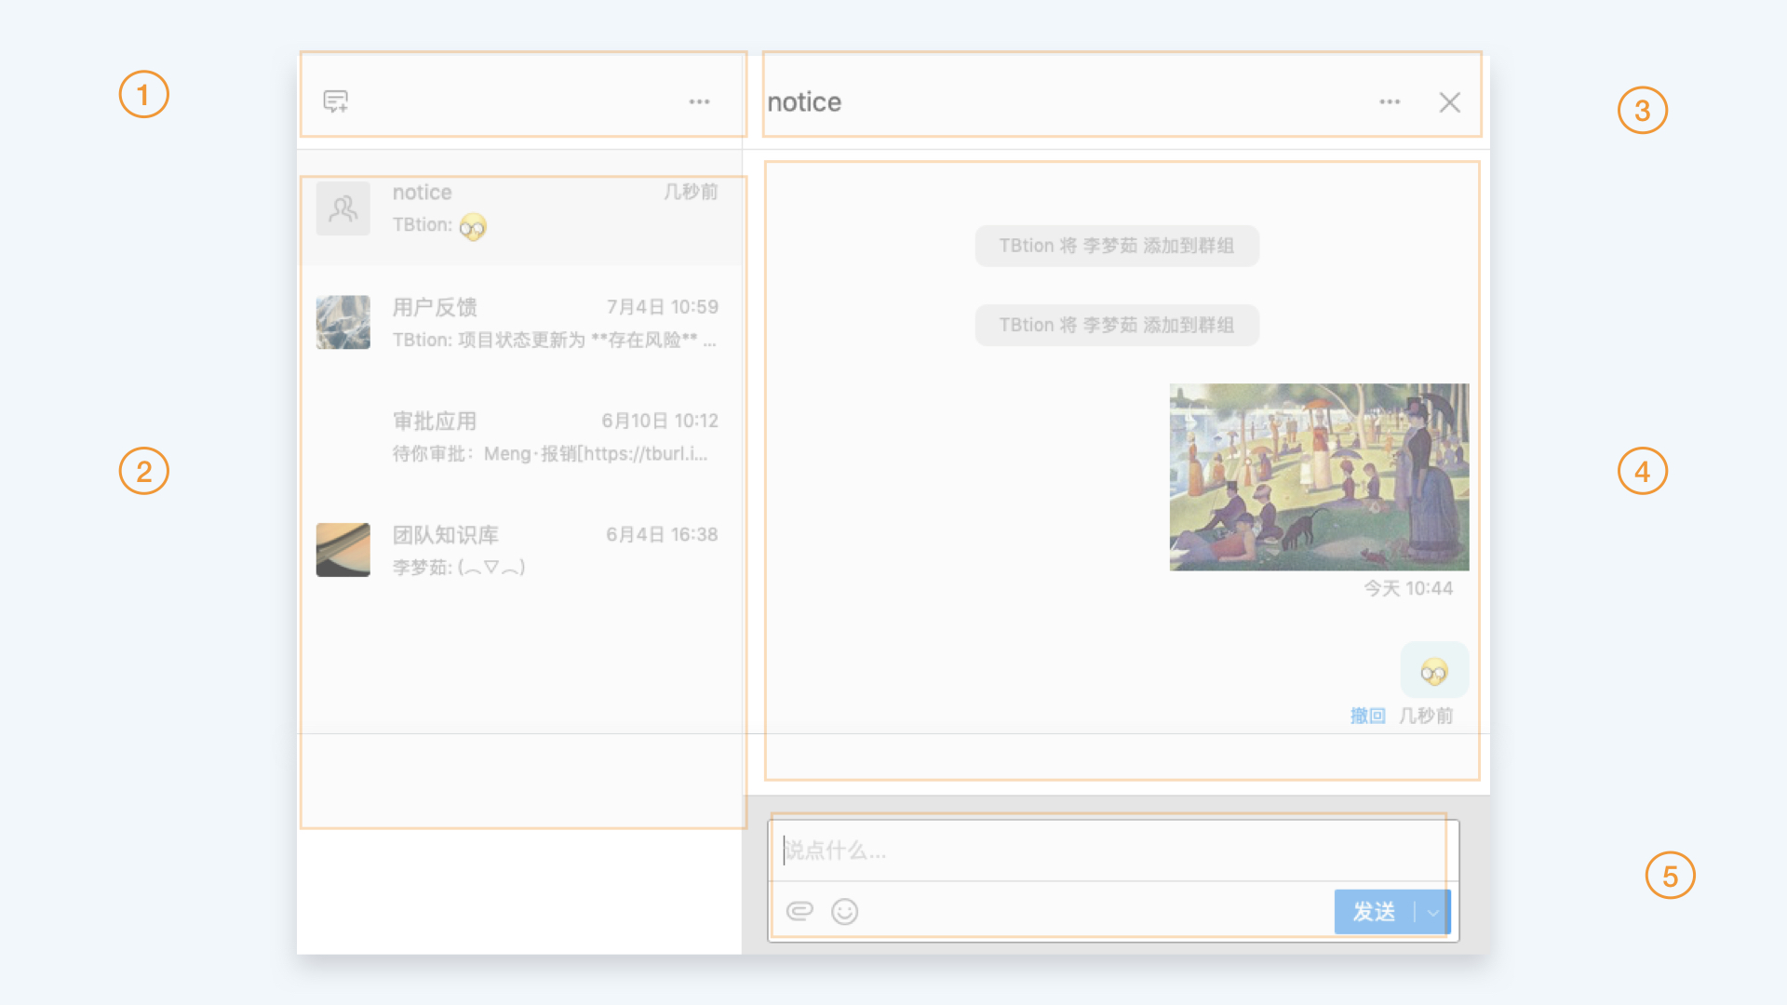Open the notice chat more options menu

1390,101
